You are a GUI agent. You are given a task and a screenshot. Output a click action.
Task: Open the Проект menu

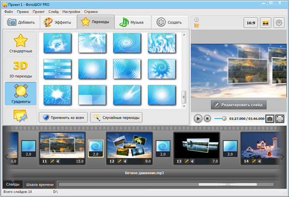39,12
